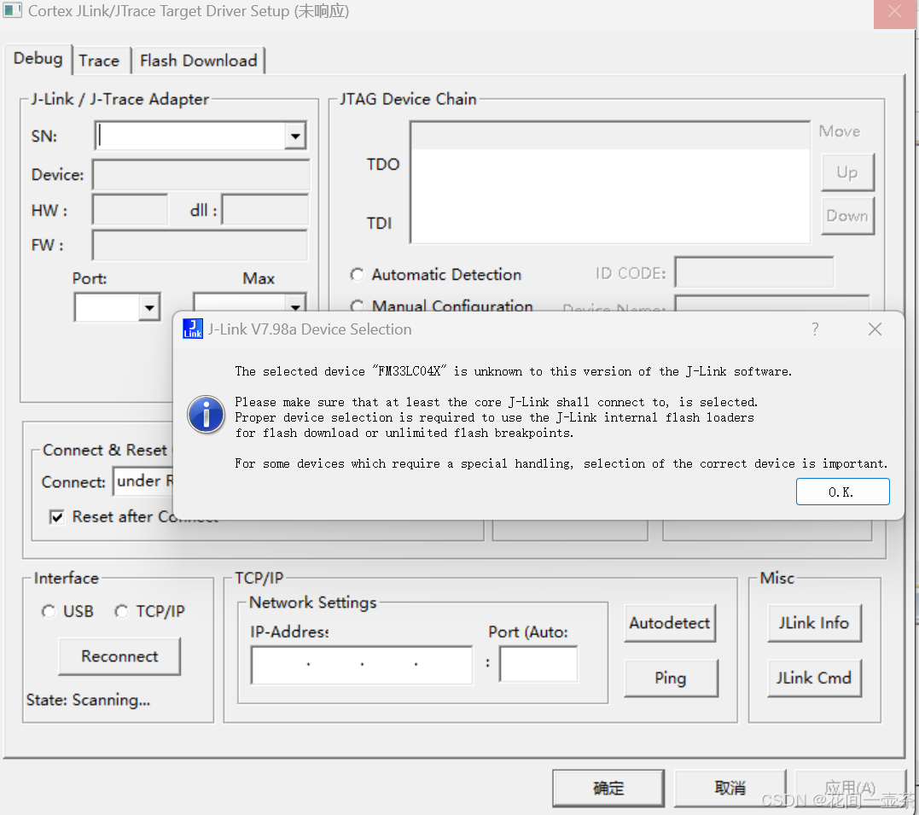
Task: Click the Ping button
Action: [x=671, y=678]
